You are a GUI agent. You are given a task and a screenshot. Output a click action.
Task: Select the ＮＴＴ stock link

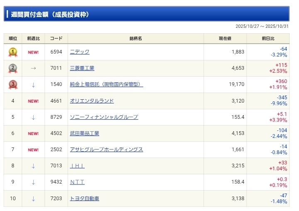click(77, 182)
